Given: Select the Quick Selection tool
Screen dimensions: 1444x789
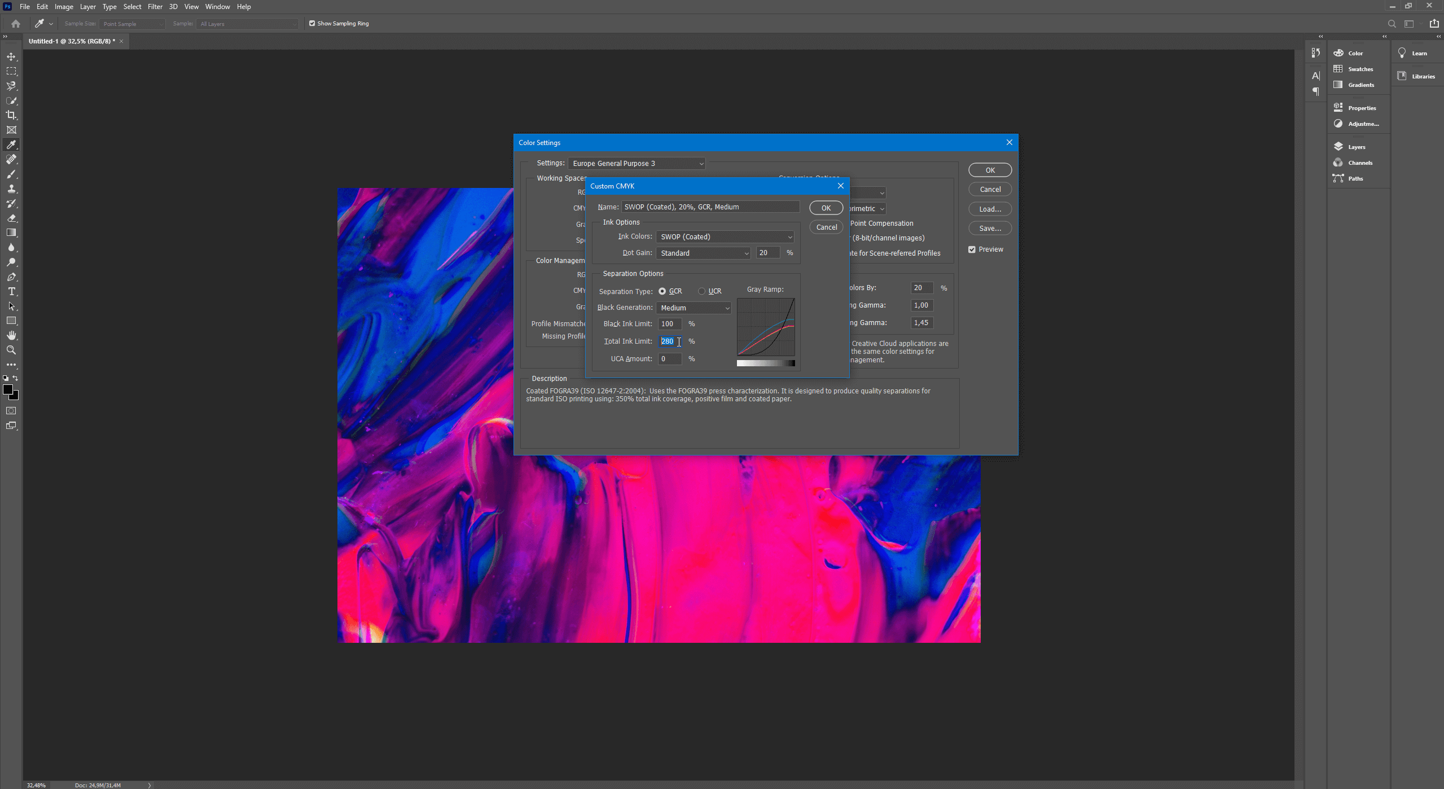Looking at the screenshot, I should point(11,101).
